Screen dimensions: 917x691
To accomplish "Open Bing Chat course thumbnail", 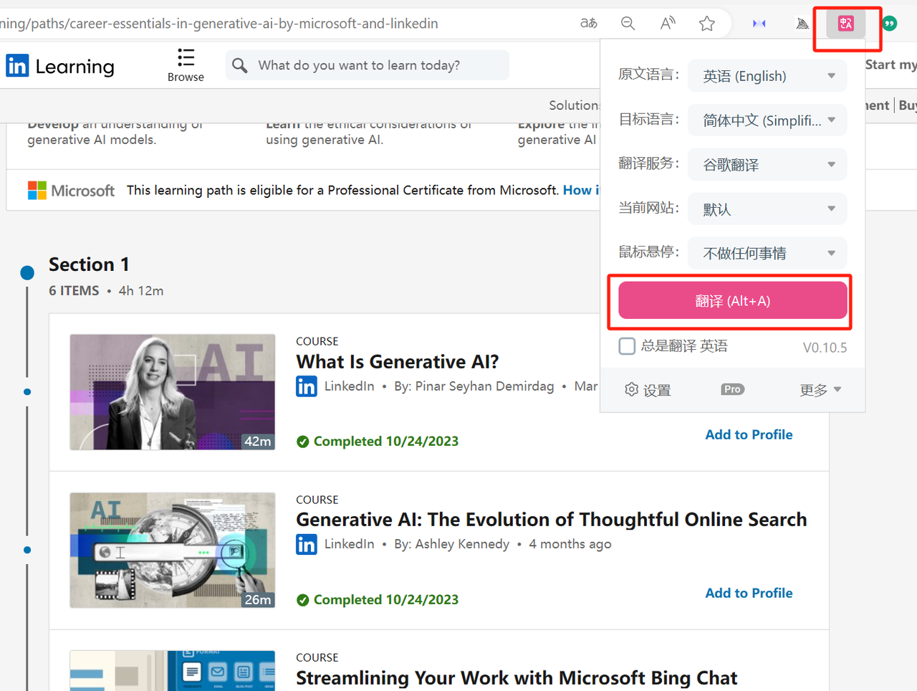I will point(173,671).
